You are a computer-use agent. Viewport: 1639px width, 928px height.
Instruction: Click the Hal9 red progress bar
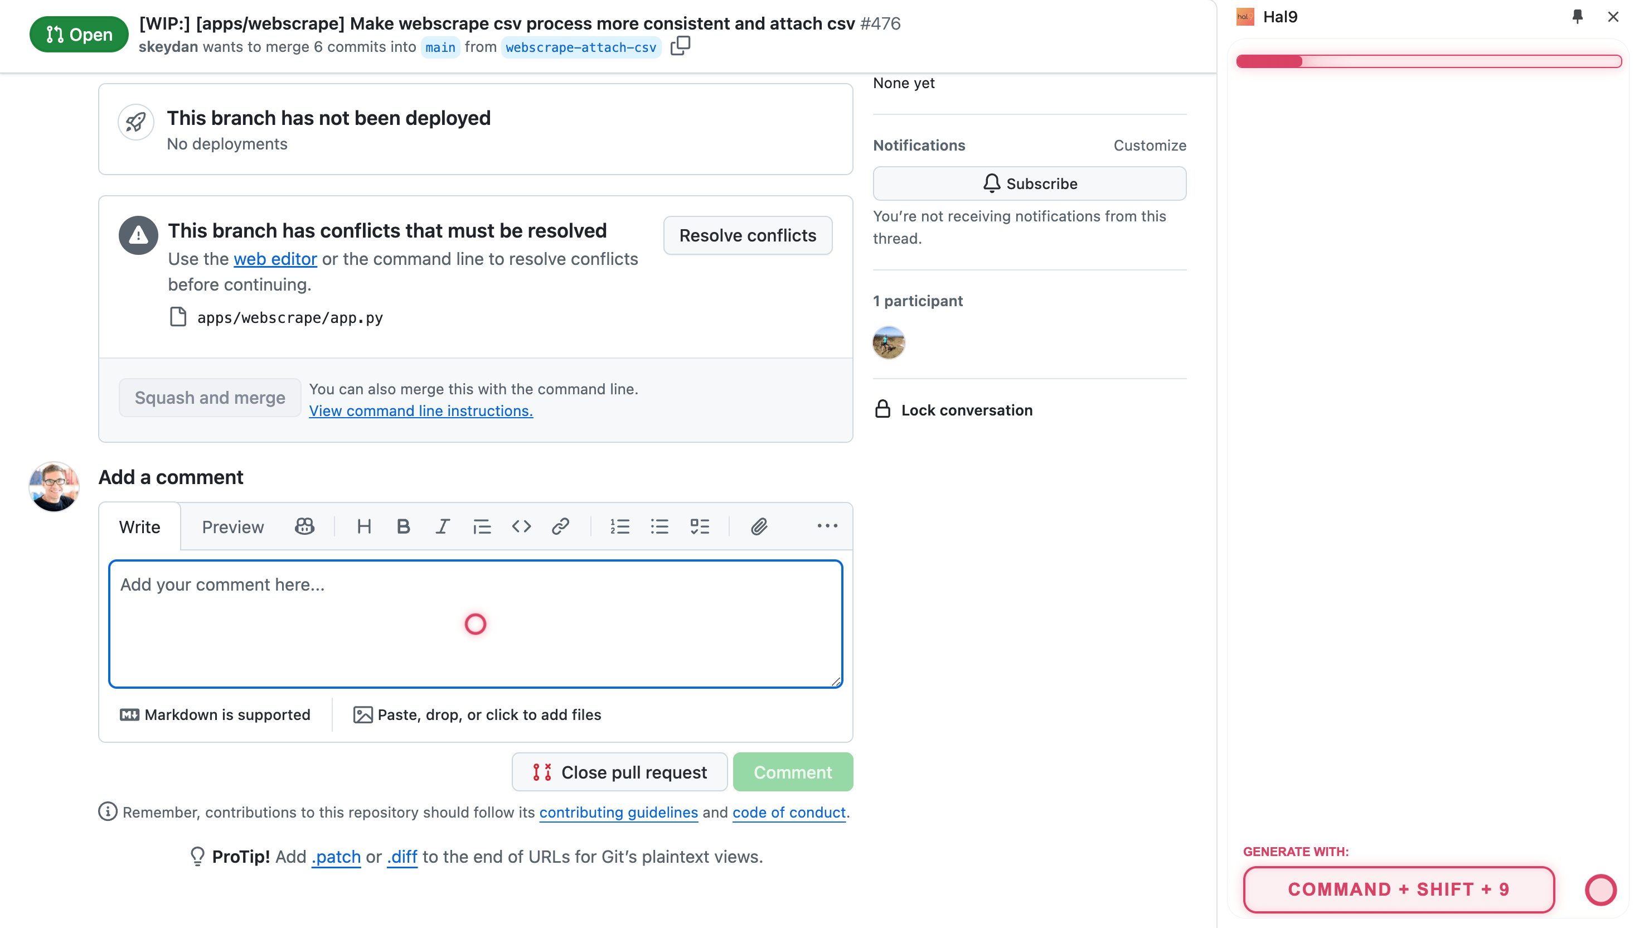coord(1428,61)
